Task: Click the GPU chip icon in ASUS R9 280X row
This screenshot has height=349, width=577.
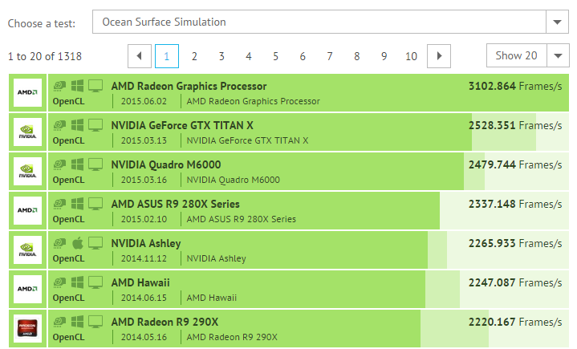Action: (x=60, y=203)
